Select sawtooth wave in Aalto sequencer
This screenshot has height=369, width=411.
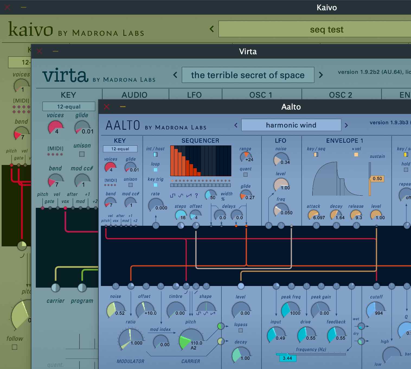tap(189, 195)
